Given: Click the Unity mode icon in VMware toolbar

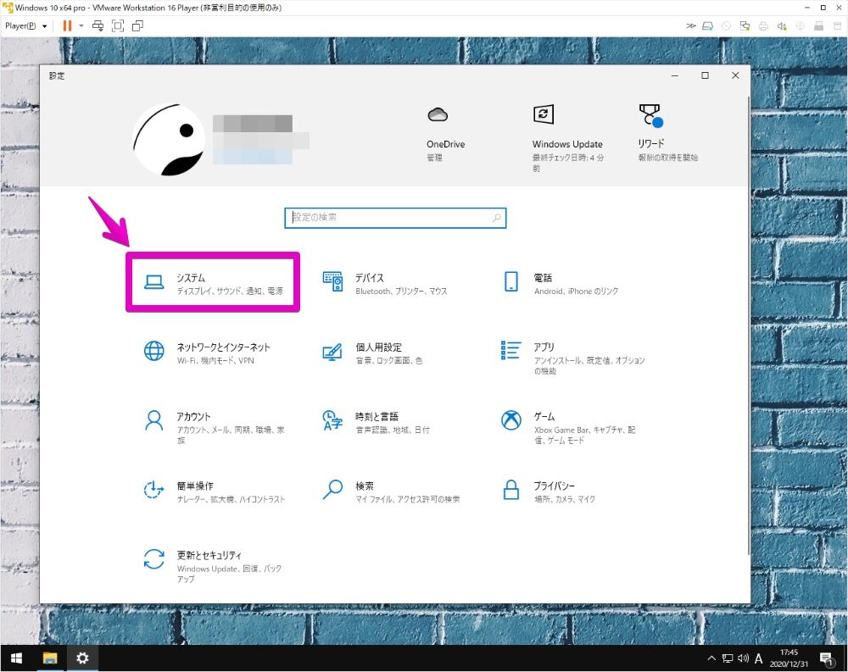Looking at the screenshot, I should 138,26.
